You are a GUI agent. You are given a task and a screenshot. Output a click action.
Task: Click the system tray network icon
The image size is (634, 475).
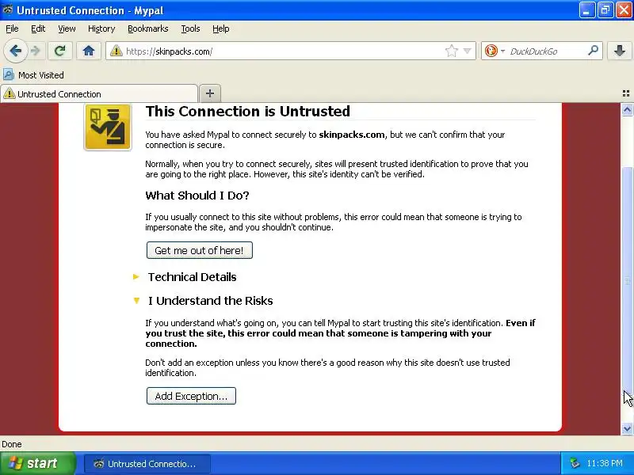[x=575, y=463]
